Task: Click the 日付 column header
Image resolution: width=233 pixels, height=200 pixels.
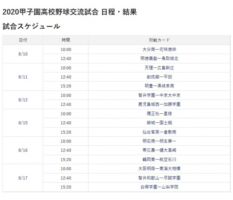Action: tap(23, 40)
